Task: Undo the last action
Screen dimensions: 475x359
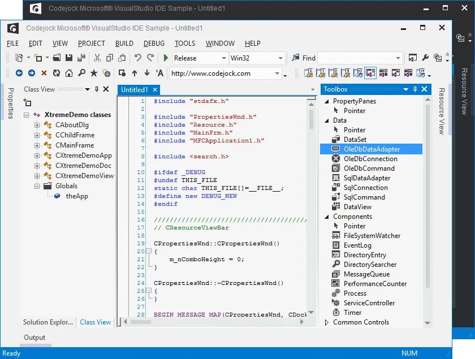Action: [138, 58]
